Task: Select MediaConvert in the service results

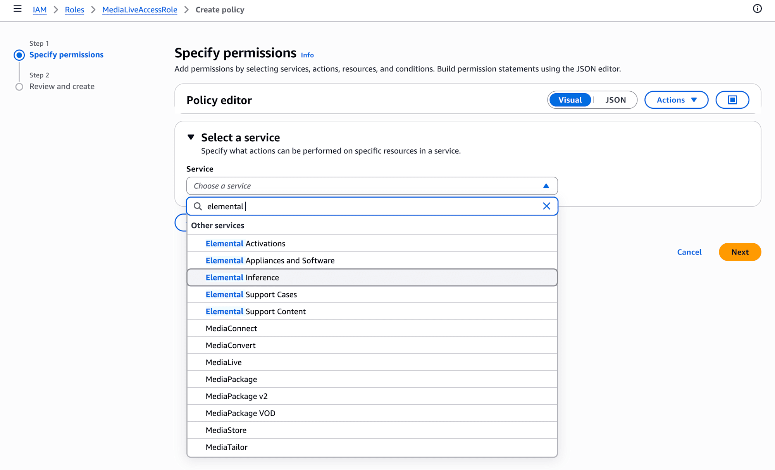Action: coord(231,345)
